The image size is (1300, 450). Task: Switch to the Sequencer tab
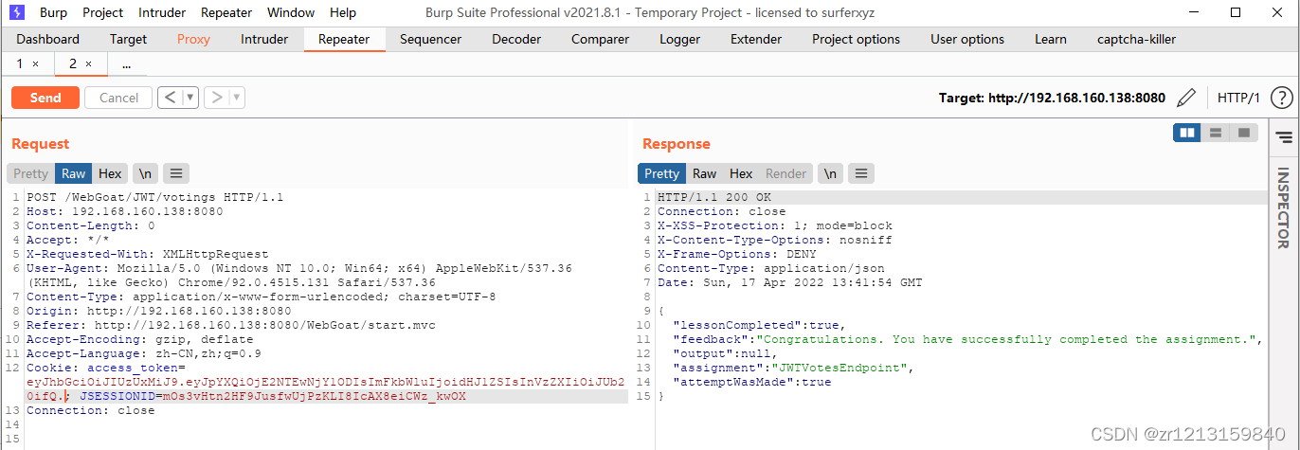click(430, 39)
